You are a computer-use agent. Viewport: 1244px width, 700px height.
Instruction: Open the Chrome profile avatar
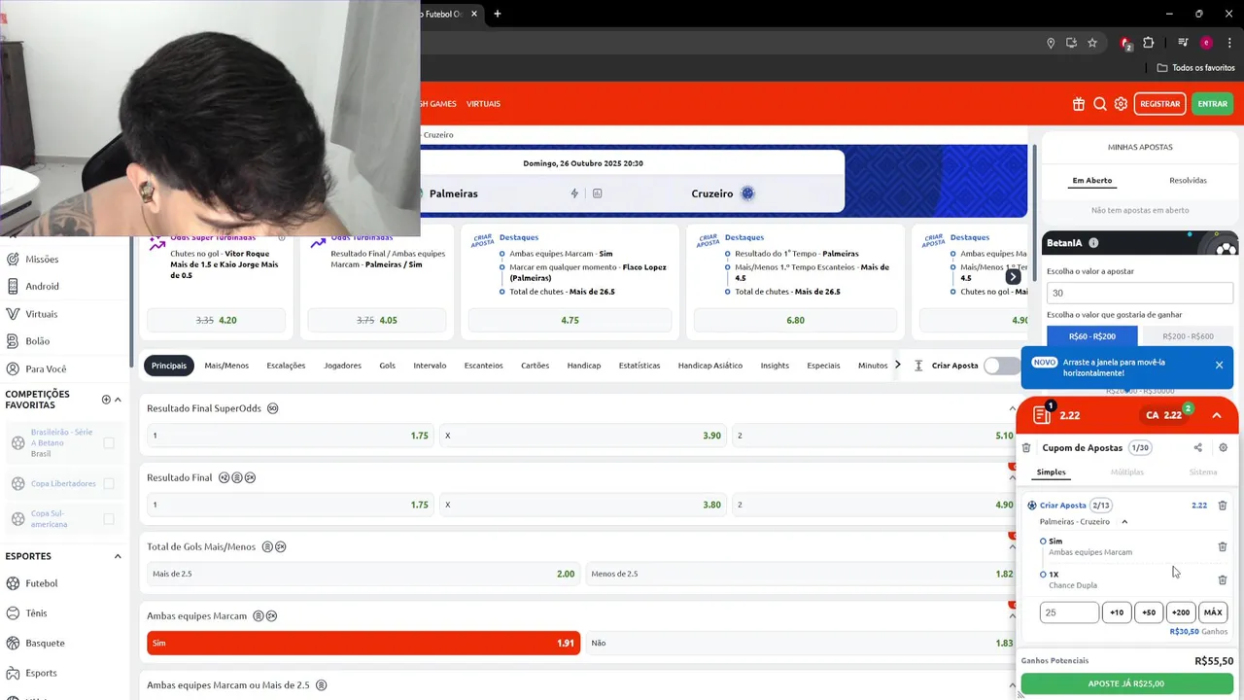tap(1206, 43)
